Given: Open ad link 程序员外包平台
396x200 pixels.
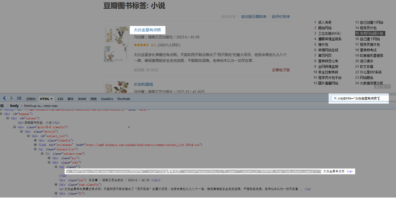Looking at the screenshot, I should click(330, 78).
